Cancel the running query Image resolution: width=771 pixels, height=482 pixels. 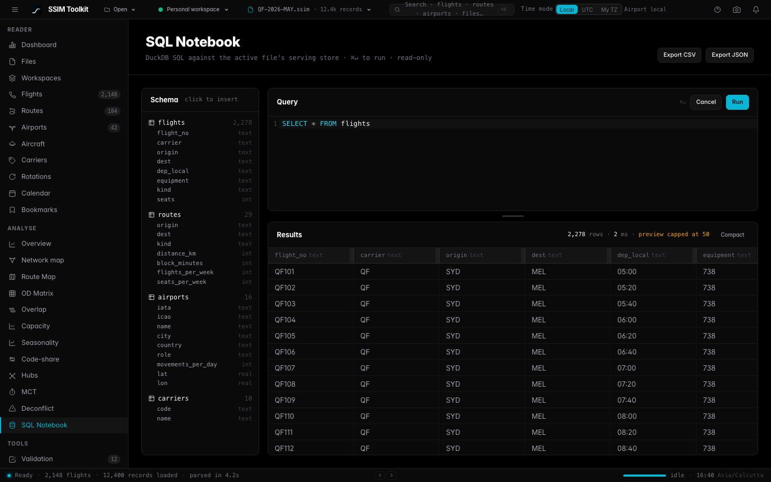(x=706, y=102)
